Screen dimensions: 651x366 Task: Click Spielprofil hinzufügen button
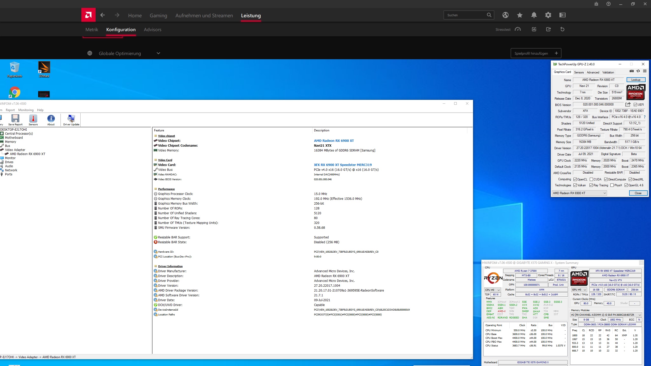[536, 53]
